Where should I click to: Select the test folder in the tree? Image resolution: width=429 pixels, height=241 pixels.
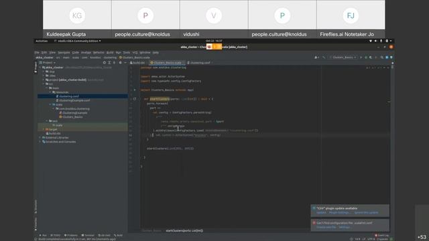coord(54,121)
